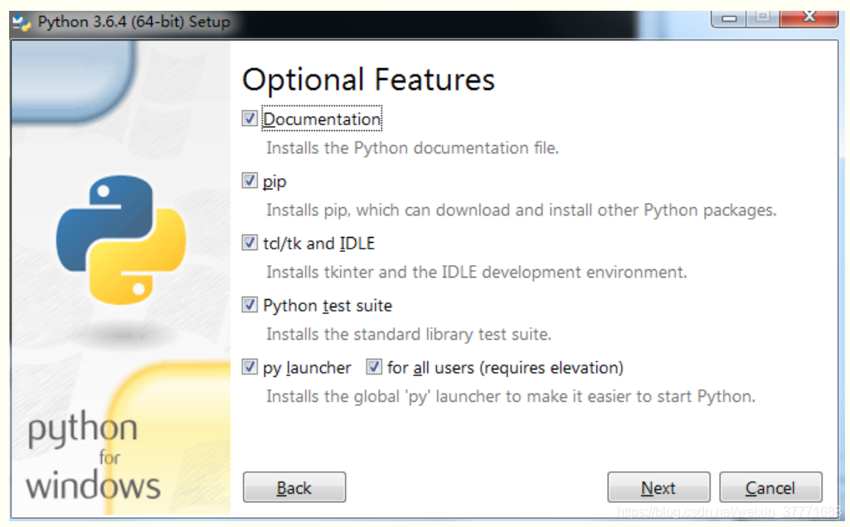Image resolution: width=850 pixels, height=527 pixels.
Task: Click the global 'py' launcher description text
Action: pos(510,396)
